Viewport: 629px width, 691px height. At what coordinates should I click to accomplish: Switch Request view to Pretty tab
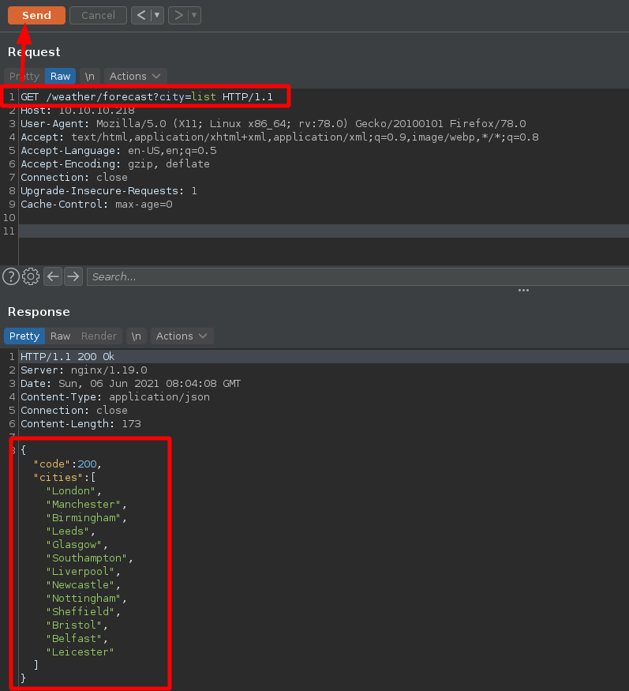pyautogui.click(x=24, y=76)
